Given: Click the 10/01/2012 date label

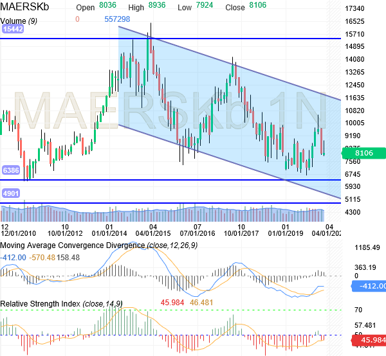Looking at the screenshot, I should 65,233.
